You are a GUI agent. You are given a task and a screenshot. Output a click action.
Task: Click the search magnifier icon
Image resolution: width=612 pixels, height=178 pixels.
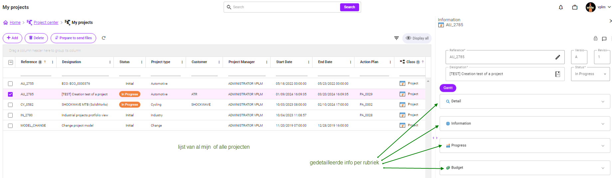click(229, 7)
